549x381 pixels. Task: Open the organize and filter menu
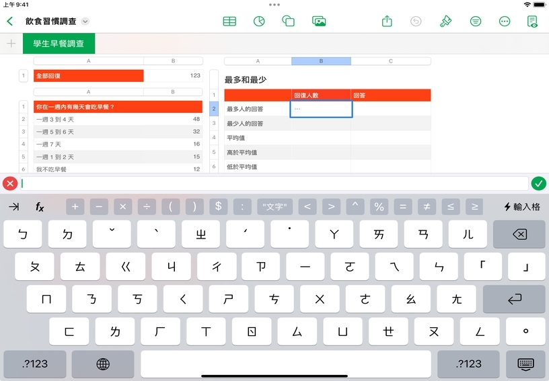[476, 22]
